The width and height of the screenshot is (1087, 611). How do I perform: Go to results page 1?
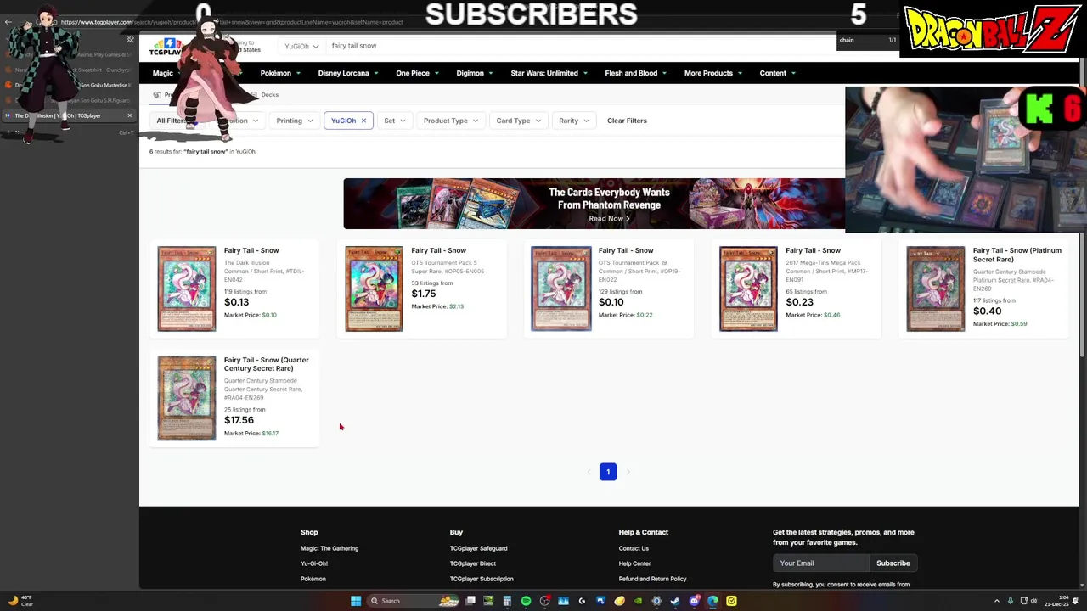(608, 472)
